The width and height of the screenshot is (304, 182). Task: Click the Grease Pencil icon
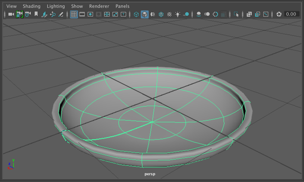(61, 14)
